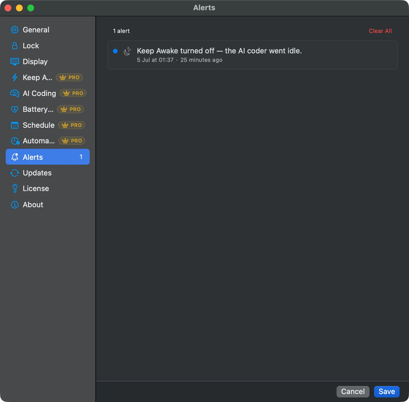409x402 pixels.
Task: Open the Display monitor icon
Action: (x=14, y=62)
